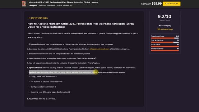Viewport: 199px width, 112px height.
Task: Click the How to Activate heading
Action: [x=81, y=25]
